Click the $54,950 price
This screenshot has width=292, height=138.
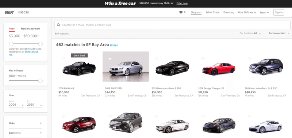pyautogui.click(x=157, y=92)
